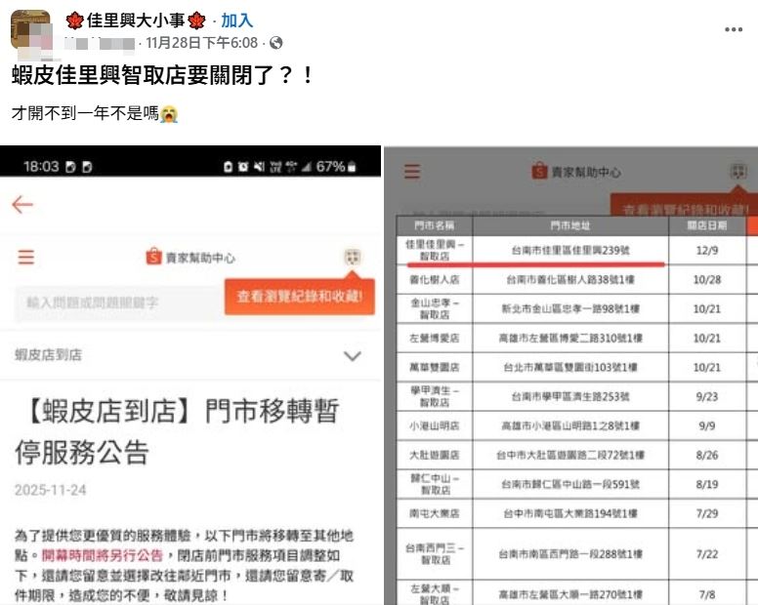Expand the 蝦皮店到店 dropdown chevron
This screenshot has width=758, height=605.
click(352, 356)
